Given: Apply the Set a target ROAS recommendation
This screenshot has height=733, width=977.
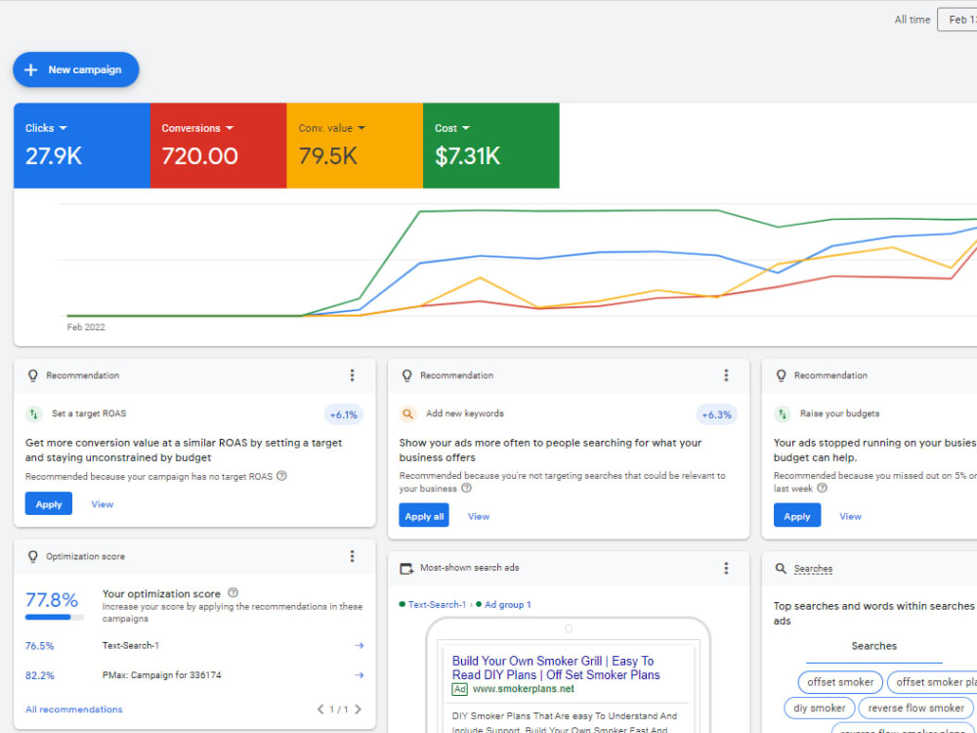Looking at the screenshot, I should pyautogui.click(x=49, y=503).
